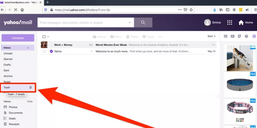
Task: Click the Compose button
Action: click(x=18, y=38)
